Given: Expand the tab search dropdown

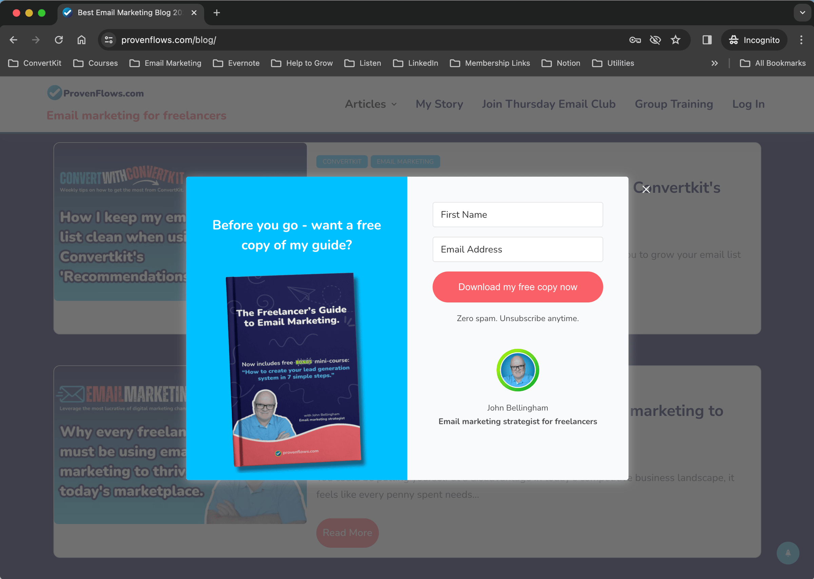Looking at the screenshot, I should pyautogui.click(x=802, y=13).
